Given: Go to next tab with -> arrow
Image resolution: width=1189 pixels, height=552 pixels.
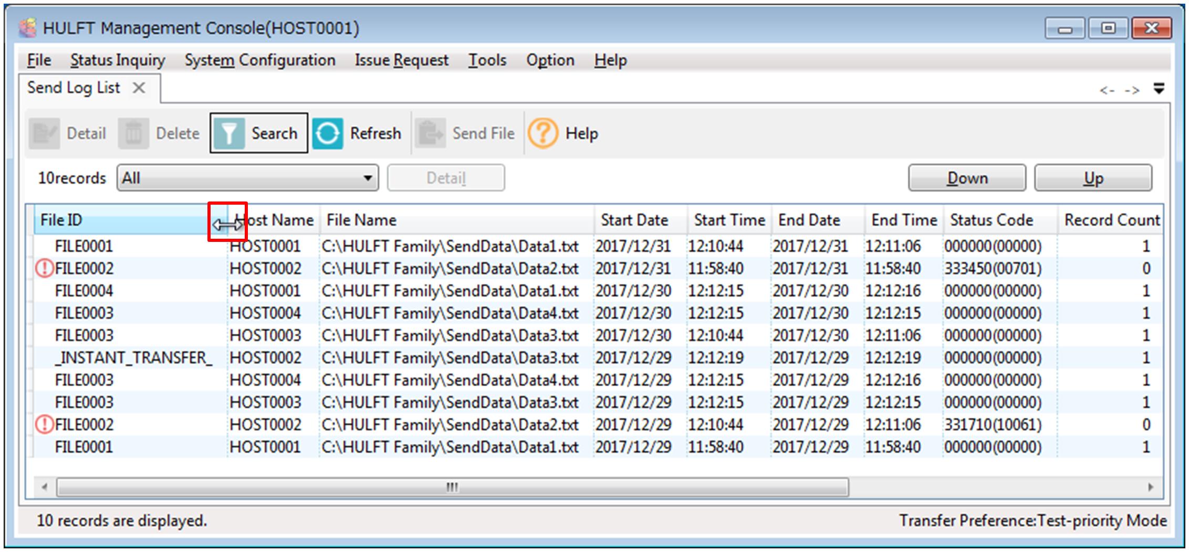Looking at the screenshot, I should [1132, 90].
